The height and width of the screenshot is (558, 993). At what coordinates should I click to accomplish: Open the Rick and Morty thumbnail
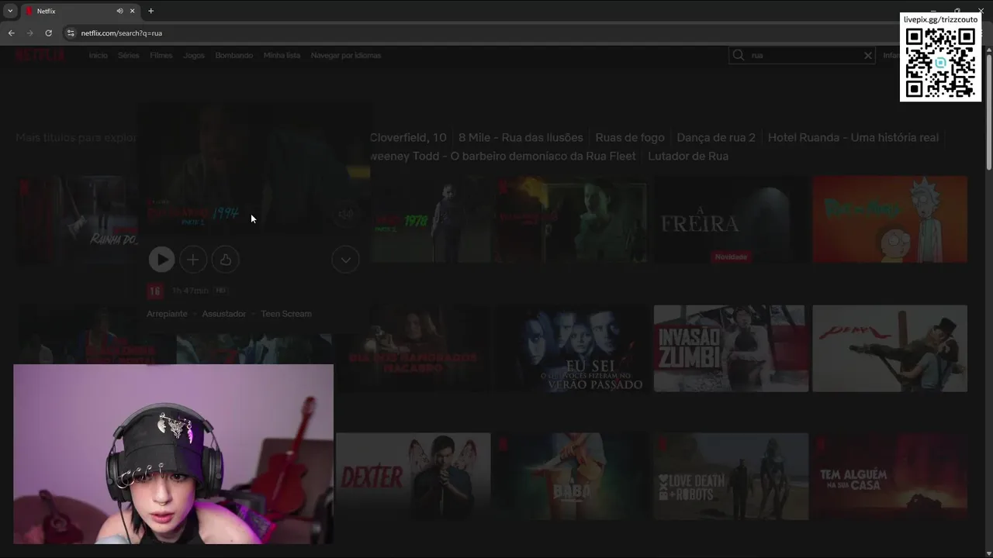pos(890,219)
